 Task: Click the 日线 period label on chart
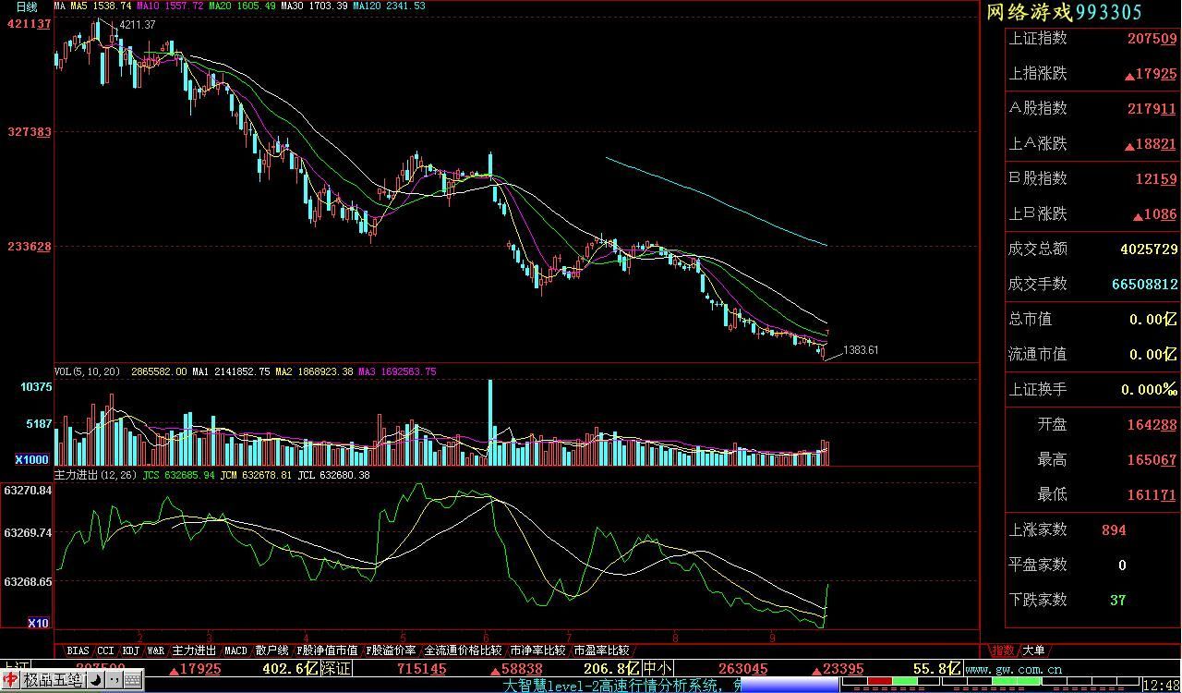pos(27,6)
